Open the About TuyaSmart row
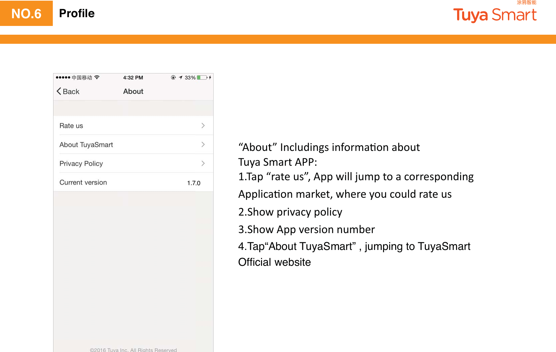The width and height of the screenshot is (556, 352). point(133,145)
